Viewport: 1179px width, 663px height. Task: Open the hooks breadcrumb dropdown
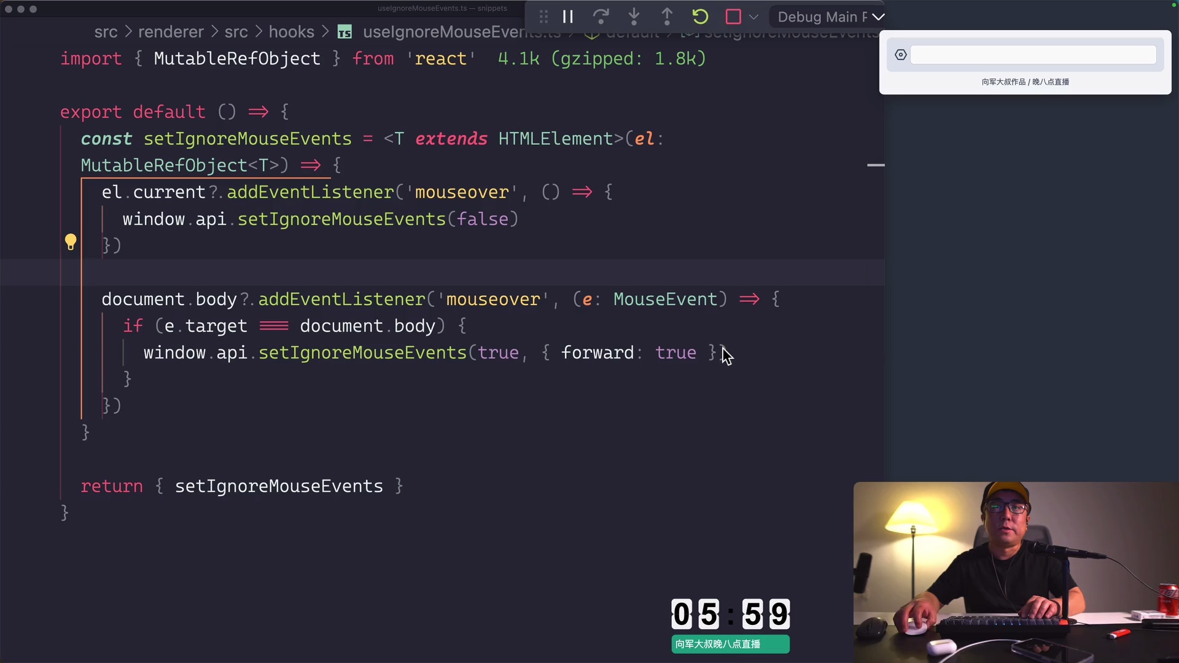(x=292, y=31)
